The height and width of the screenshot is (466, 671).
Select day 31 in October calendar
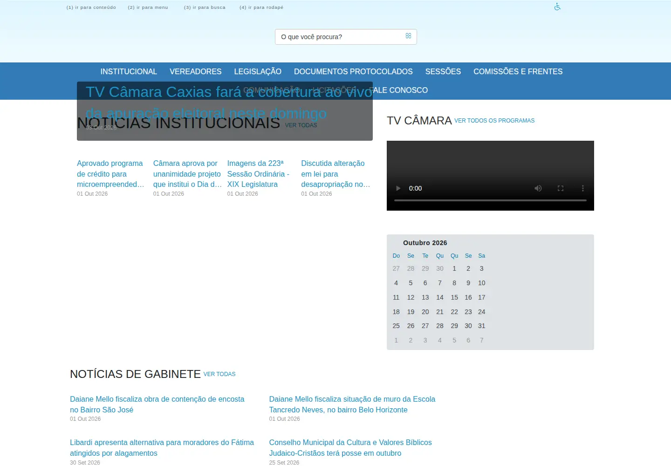point(482,326)
